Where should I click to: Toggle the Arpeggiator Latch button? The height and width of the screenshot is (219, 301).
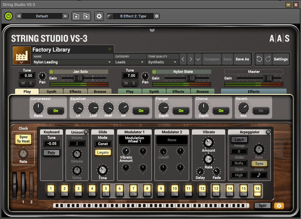[239, 140]
